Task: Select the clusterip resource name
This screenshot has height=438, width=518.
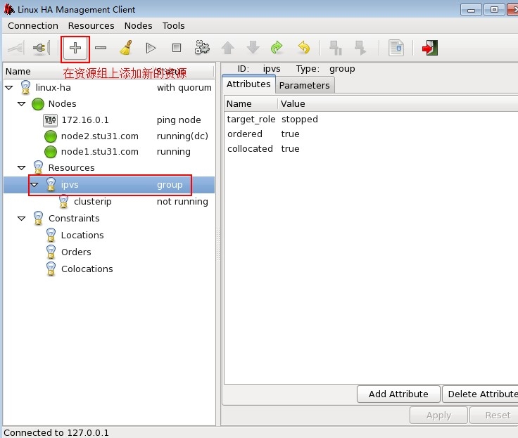Action: [93, 202]
